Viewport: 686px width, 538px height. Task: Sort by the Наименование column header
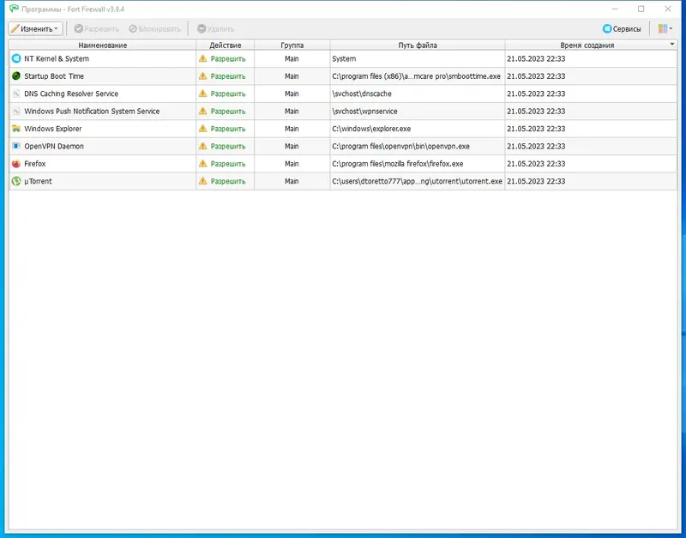(x=102, y=45)
